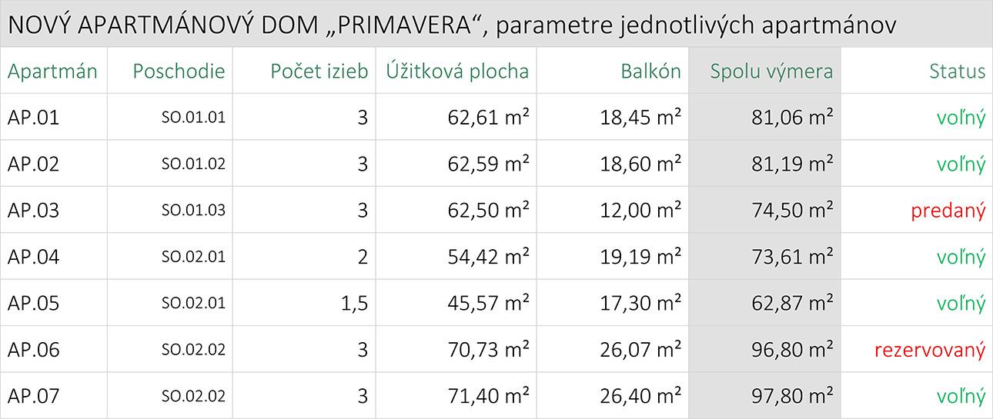Viewport: 993px width, 419px height.
Task: Click the Apartmán column header
Action: click(x=52, y=71)
